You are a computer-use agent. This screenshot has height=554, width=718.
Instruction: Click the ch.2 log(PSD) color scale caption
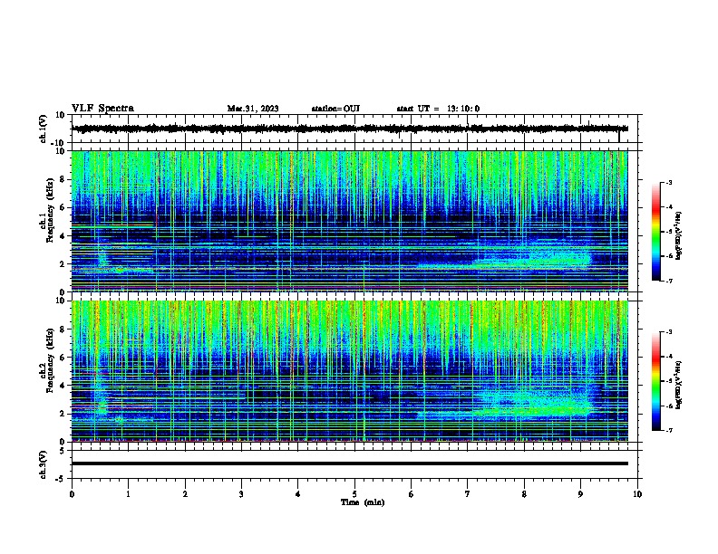click(679, 386)
